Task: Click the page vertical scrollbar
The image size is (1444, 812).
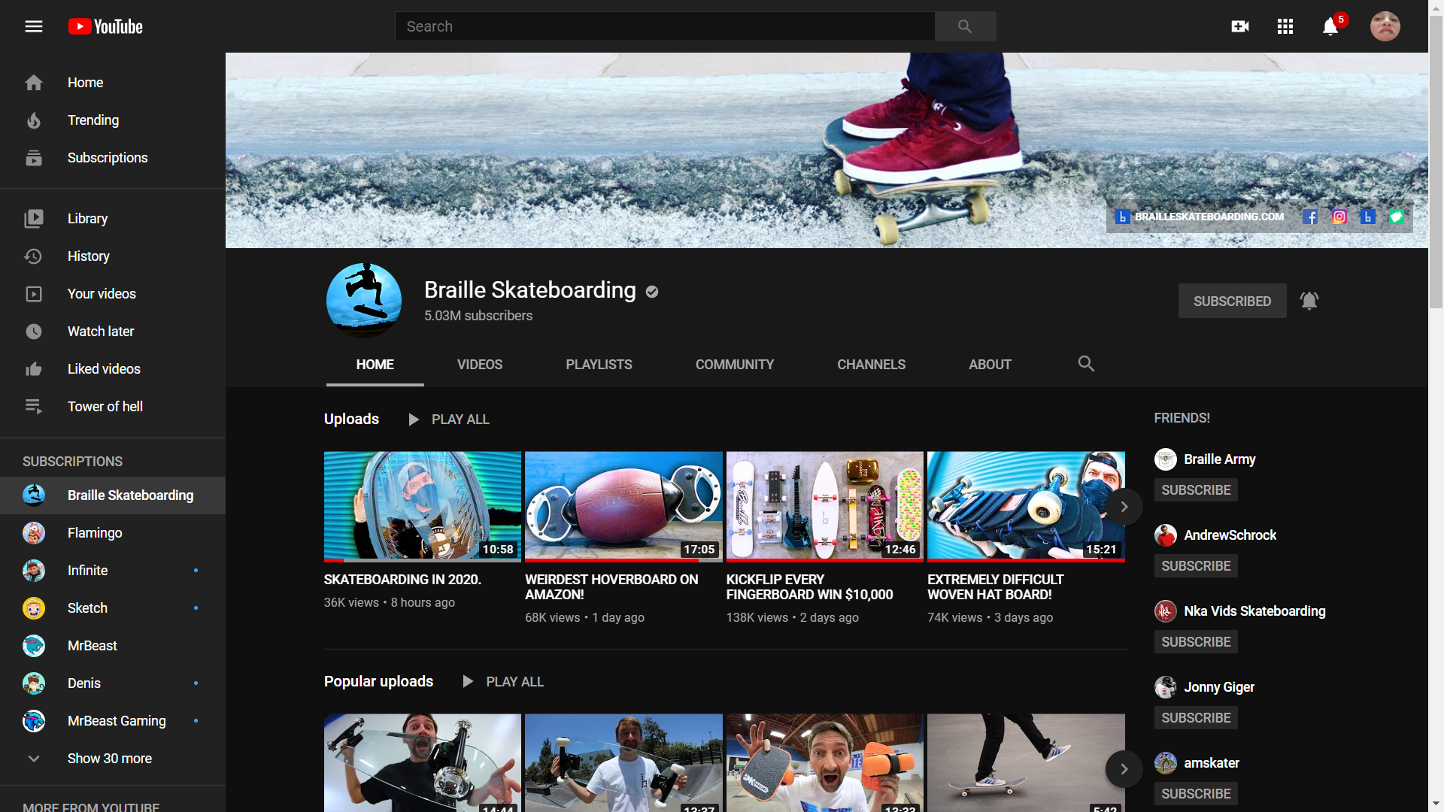Action: coord(1436,162)
